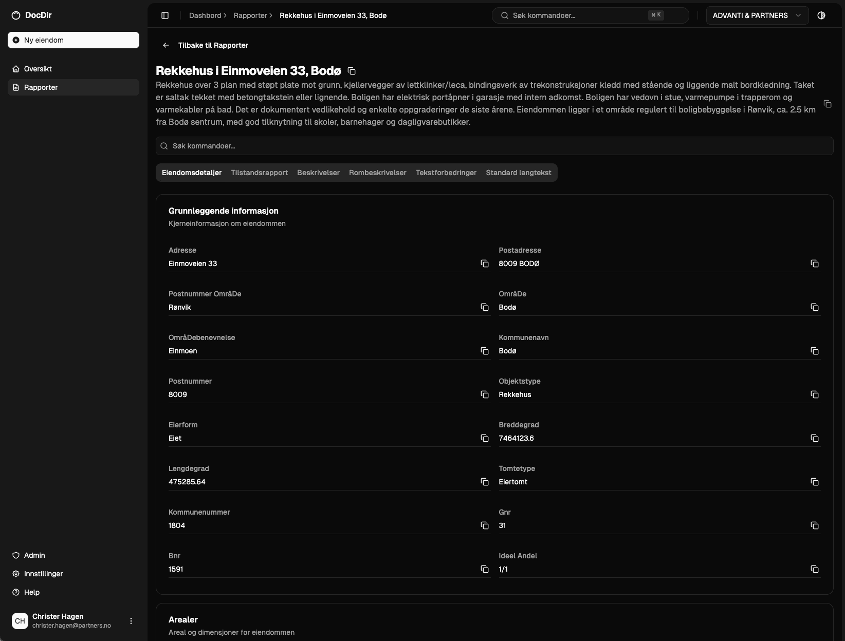Open the Rombeskrivelser tab
Image resolution: width=845 pixels, height=641 pixels.
point(377,173)
